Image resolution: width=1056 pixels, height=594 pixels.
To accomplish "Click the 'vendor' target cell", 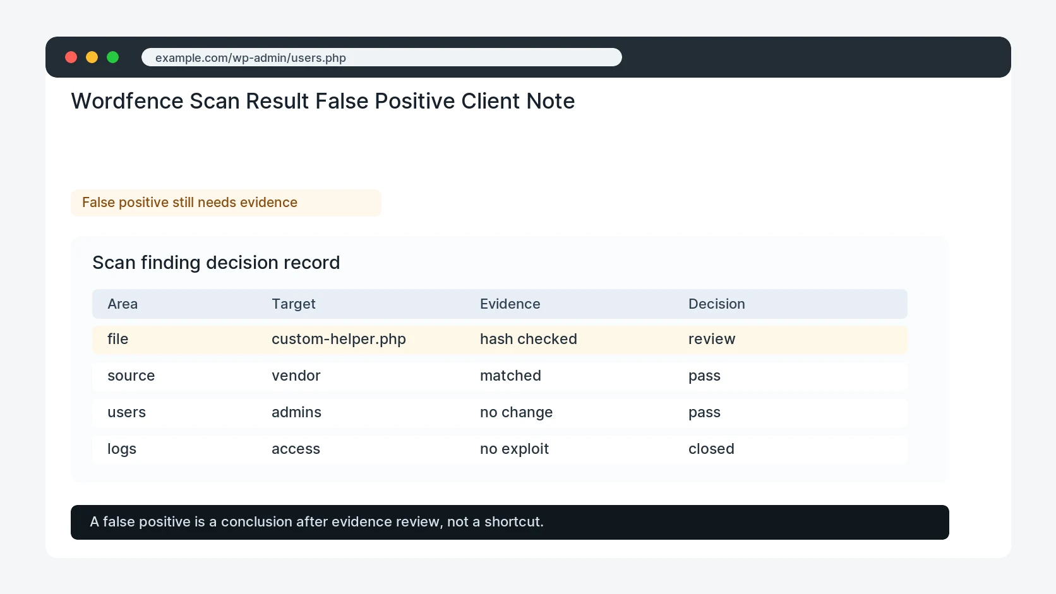I will [296, 376].
